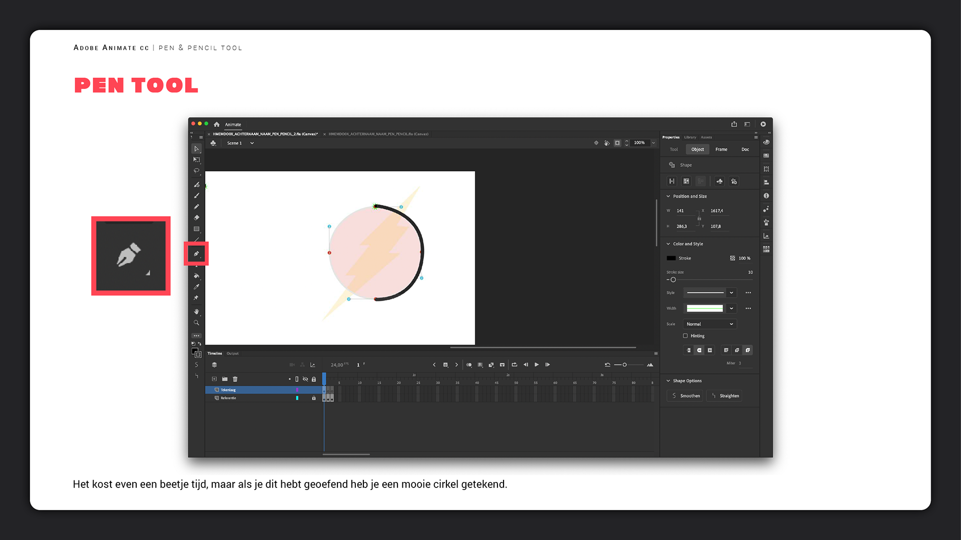This screenshot has width=961, height=540.
Task: Toggle lock on Referentie layer
Action: tap(314, 398)
